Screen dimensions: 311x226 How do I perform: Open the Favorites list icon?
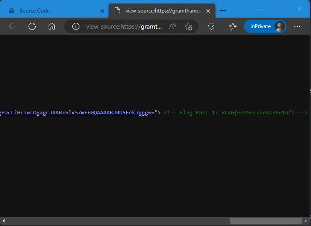click(x=232, y=26)
